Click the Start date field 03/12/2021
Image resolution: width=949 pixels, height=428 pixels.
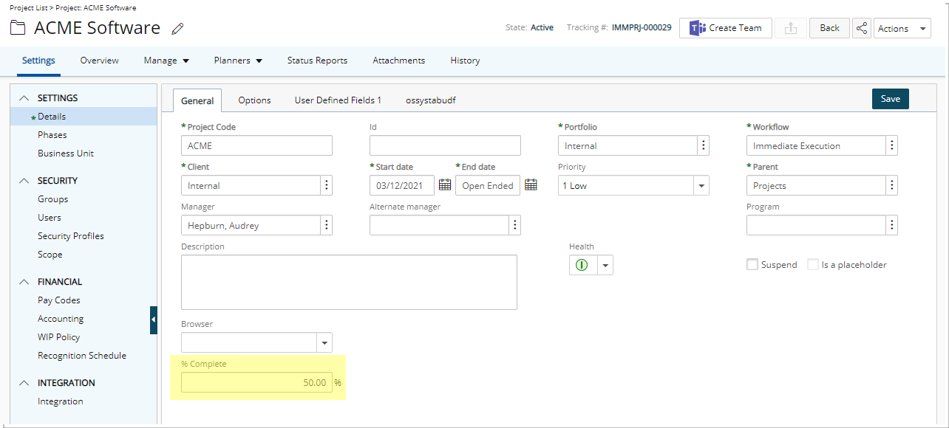(x=402, y=185)
